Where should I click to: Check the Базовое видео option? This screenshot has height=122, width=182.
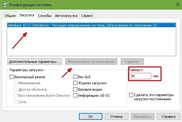[75, 89]
